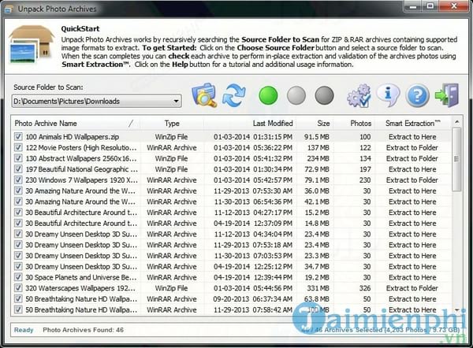
Task: Click the Last Modified column header
Action: click(x=272, y=124)
